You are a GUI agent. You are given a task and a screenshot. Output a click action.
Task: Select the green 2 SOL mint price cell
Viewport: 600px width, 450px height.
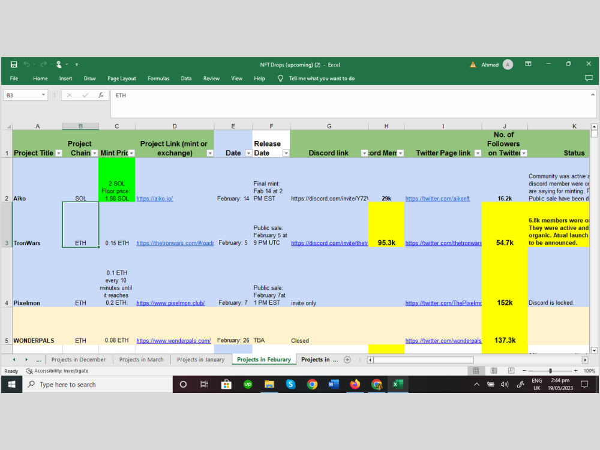coord(117,180)
